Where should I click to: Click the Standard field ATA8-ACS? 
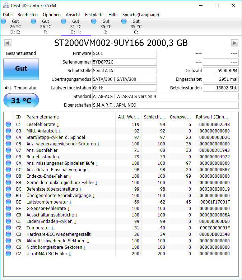click(x=166, y=97)
